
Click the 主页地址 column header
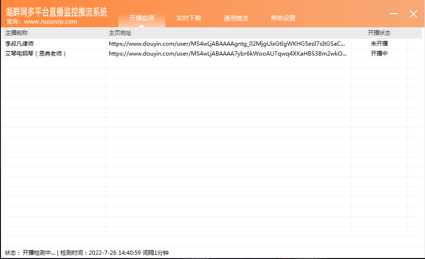click(x=120, y=33)
